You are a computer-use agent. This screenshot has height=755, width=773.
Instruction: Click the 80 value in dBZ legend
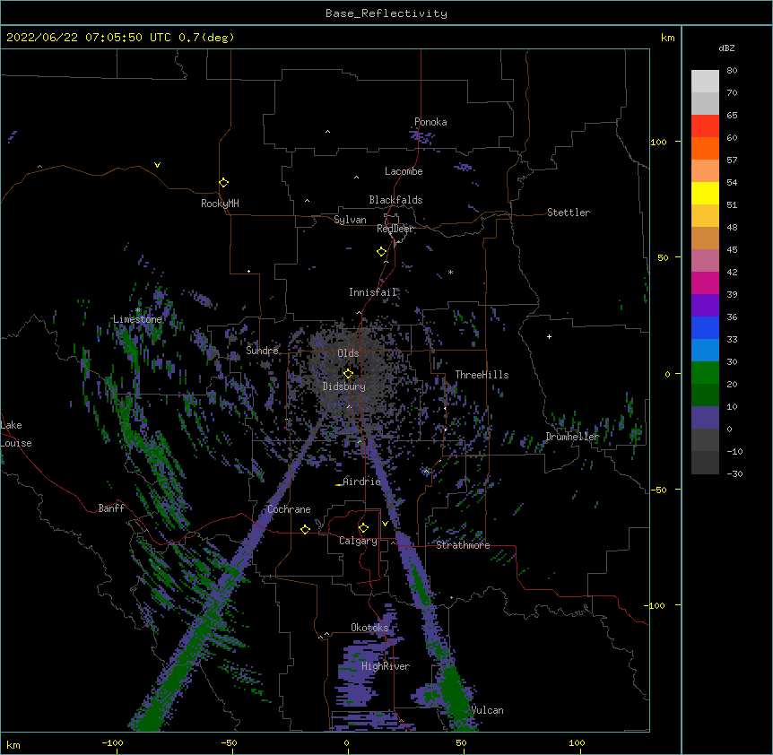(x=732, y=70)
